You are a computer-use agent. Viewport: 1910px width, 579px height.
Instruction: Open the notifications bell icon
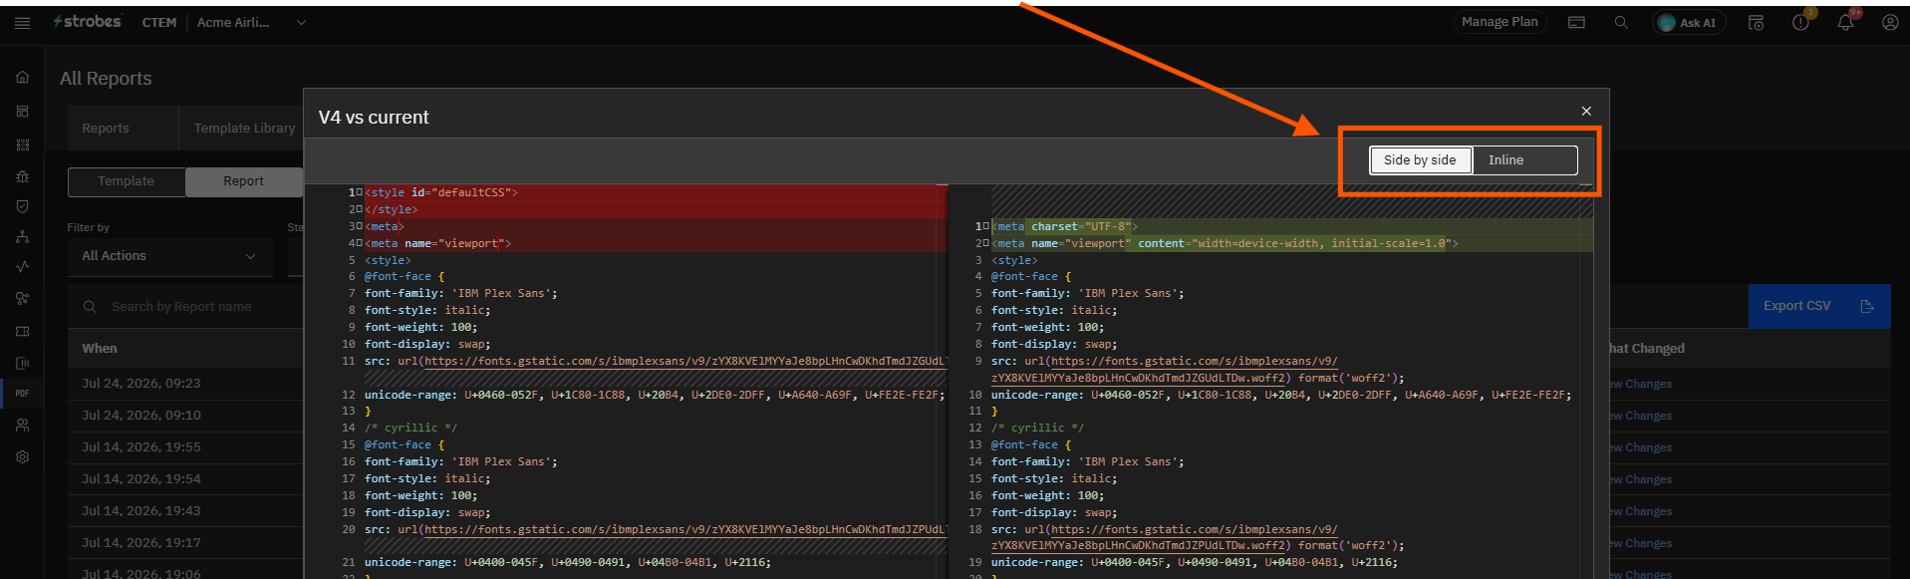point(1845,22)
